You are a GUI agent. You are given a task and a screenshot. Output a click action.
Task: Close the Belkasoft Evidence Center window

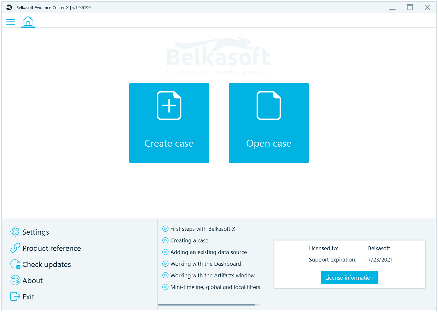coord(427,7)
